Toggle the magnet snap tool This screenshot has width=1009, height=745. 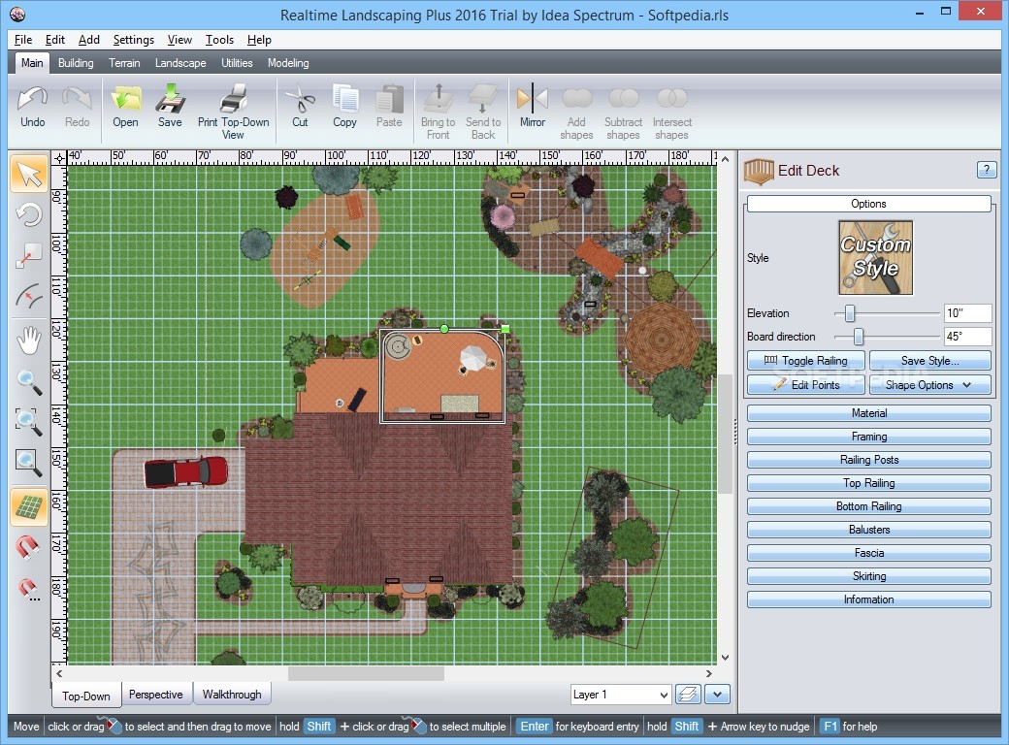point(29,547)
